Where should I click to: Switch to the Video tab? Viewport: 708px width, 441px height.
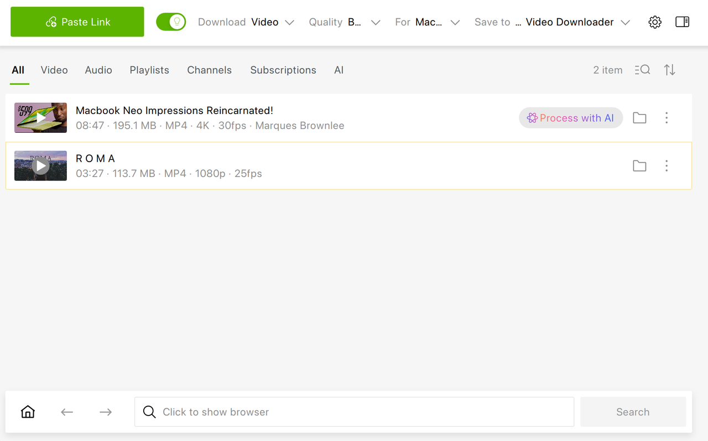(x=54, y=70)
